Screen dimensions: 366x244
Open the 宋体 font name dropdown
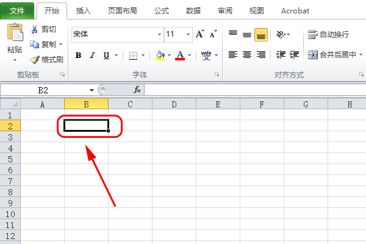click(159, 35)
